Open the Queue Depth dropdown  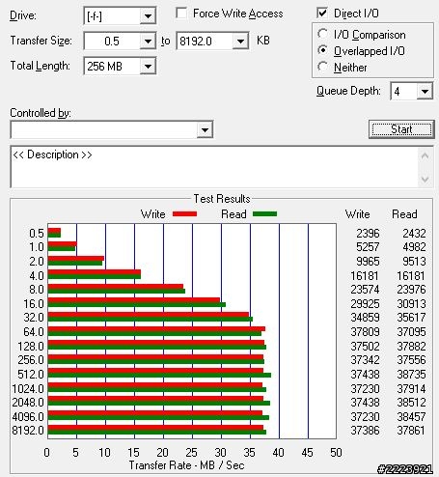(425, 92)
